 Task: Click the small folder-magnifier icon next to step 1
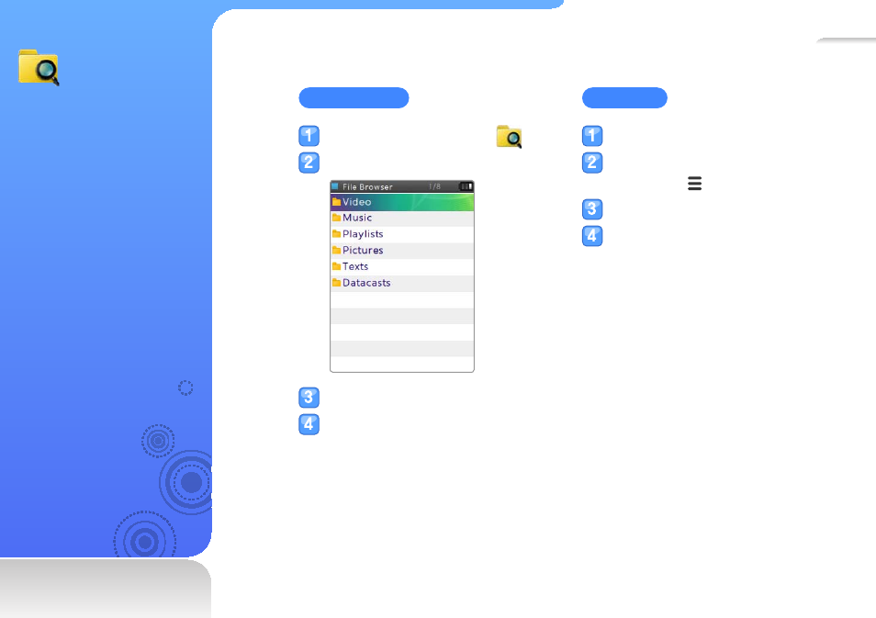(509, 137)
